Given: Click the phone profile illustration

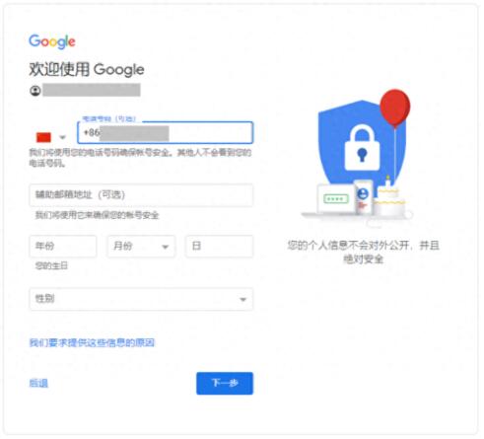Looking at the screenshot, I should [x=363, y=197].
